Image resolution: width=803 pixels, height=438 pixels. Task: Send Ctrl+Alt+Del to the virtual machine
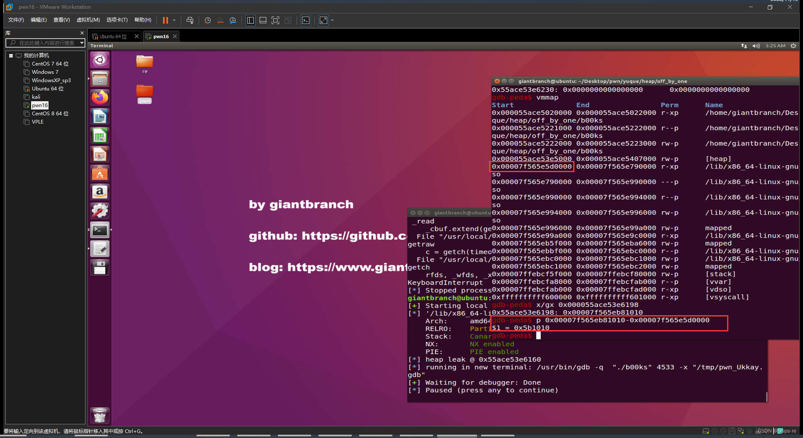(x=190, y=20)
